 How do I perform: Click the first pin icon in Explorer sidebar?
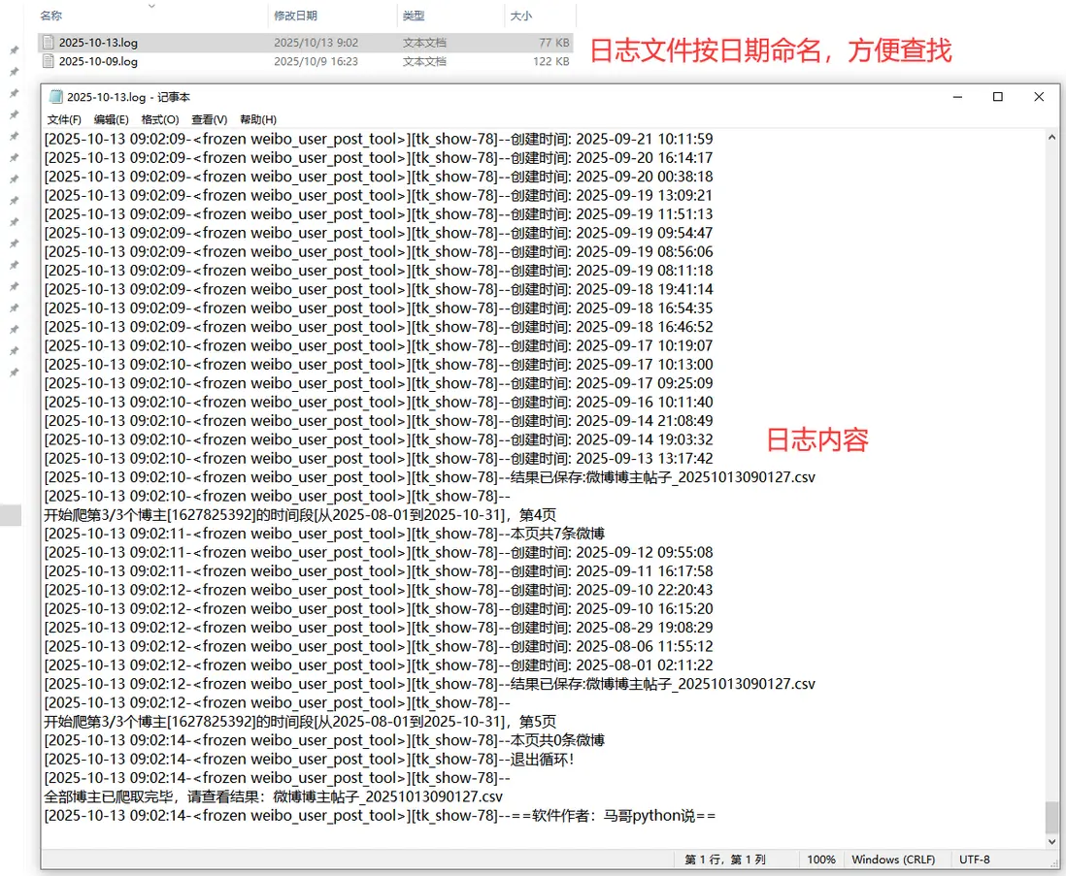pos(14,50)
